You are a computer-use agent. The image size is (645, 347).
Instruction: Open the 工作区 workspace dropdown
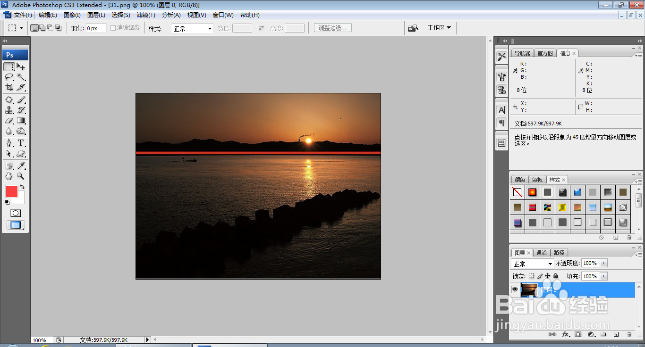coord(439,28)
